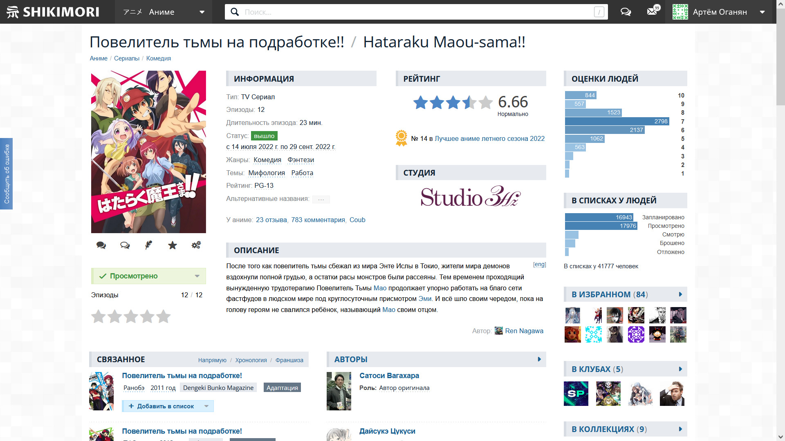Viewport: 785px width, 441px height.
Task: Click the gears edit icon under the poster
Action: coord(196,245)
